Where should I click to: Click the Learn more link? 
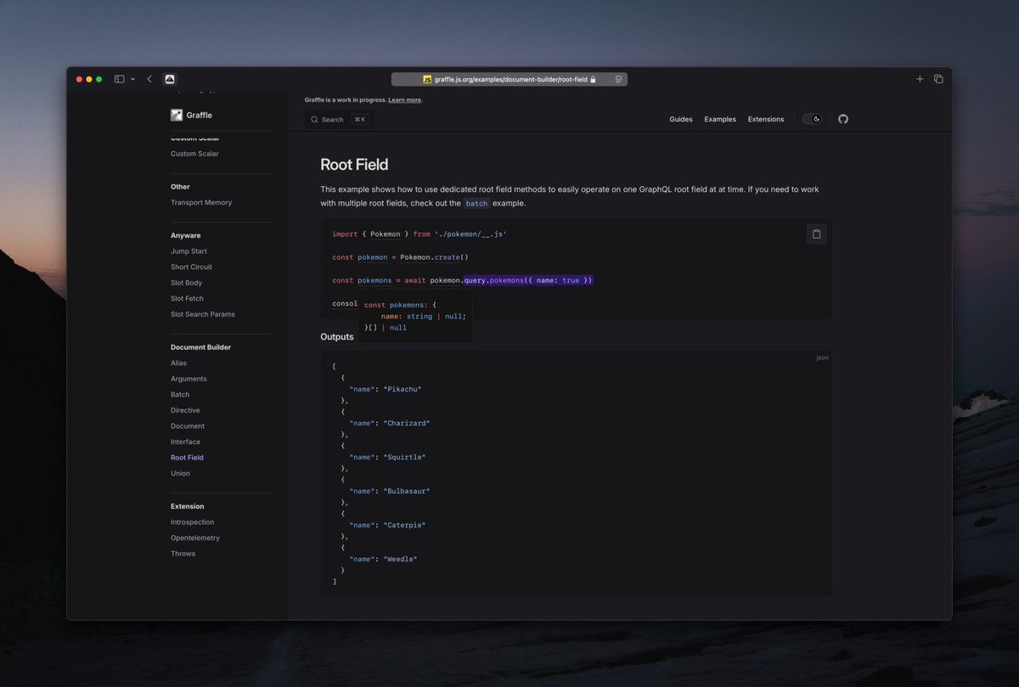404,100
